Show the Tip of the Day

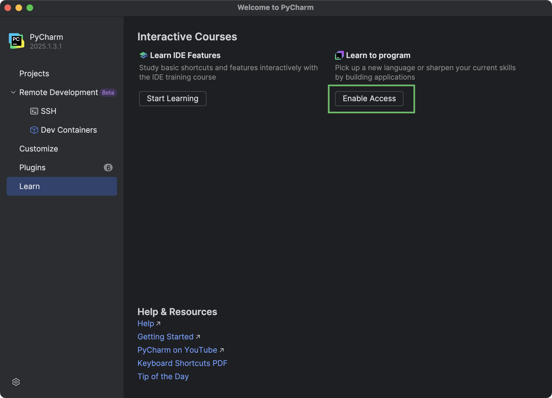pyautogui.click(x=163, y=376)
